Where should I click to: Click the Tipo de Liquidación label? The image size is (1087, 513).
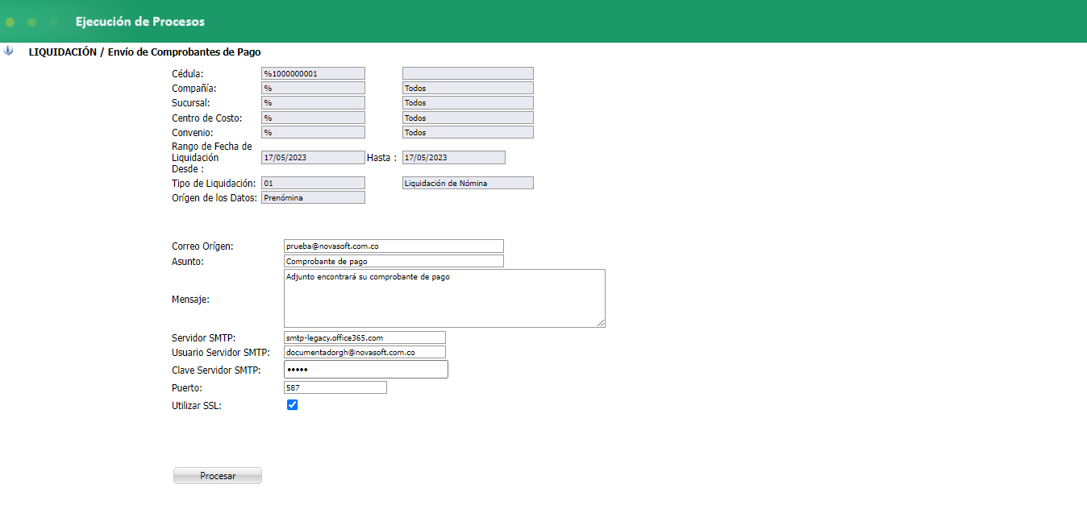pos(214,184)
